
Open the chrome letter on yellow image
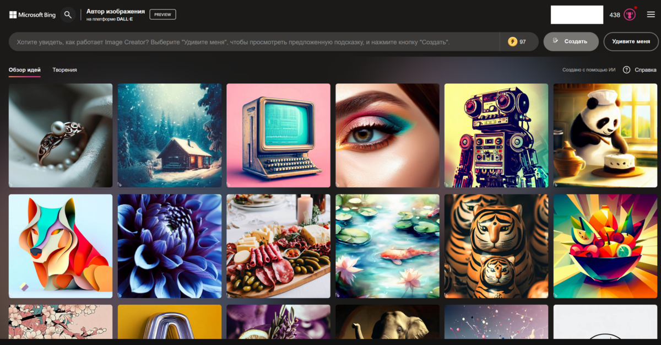(170, 322)
